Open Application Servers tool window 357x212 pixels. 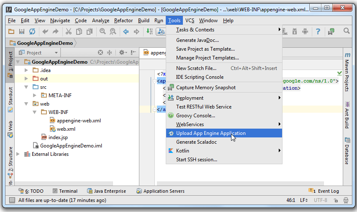(x=160, y=191)
